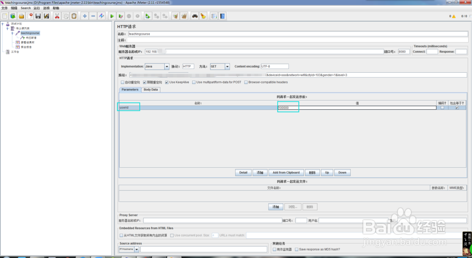Click the Copy toolbar icon
Image resolution: width=472 pixels, height=258 pixels.
click(65, 16)
